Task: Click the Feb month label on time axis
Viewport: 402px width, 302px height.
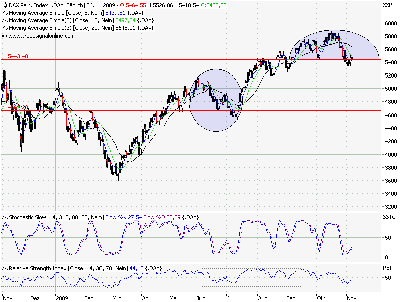Action: coord(89,298)
